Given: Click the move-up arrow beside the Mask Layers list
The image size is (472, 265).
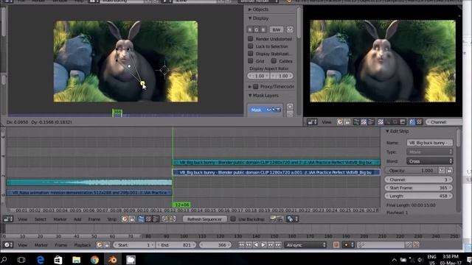Looking at the screenshot, I should click(x=290, y=107).
